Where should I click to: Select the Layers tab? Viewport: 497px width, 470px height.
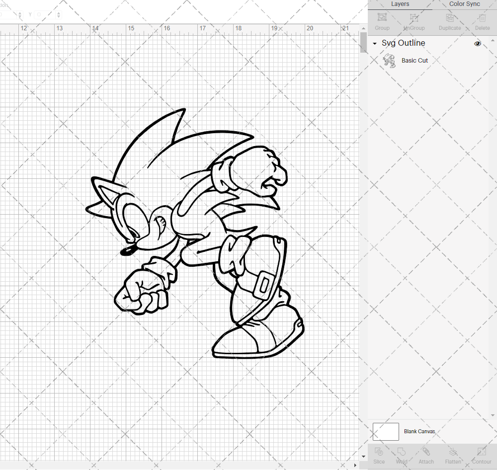point(400,4)
